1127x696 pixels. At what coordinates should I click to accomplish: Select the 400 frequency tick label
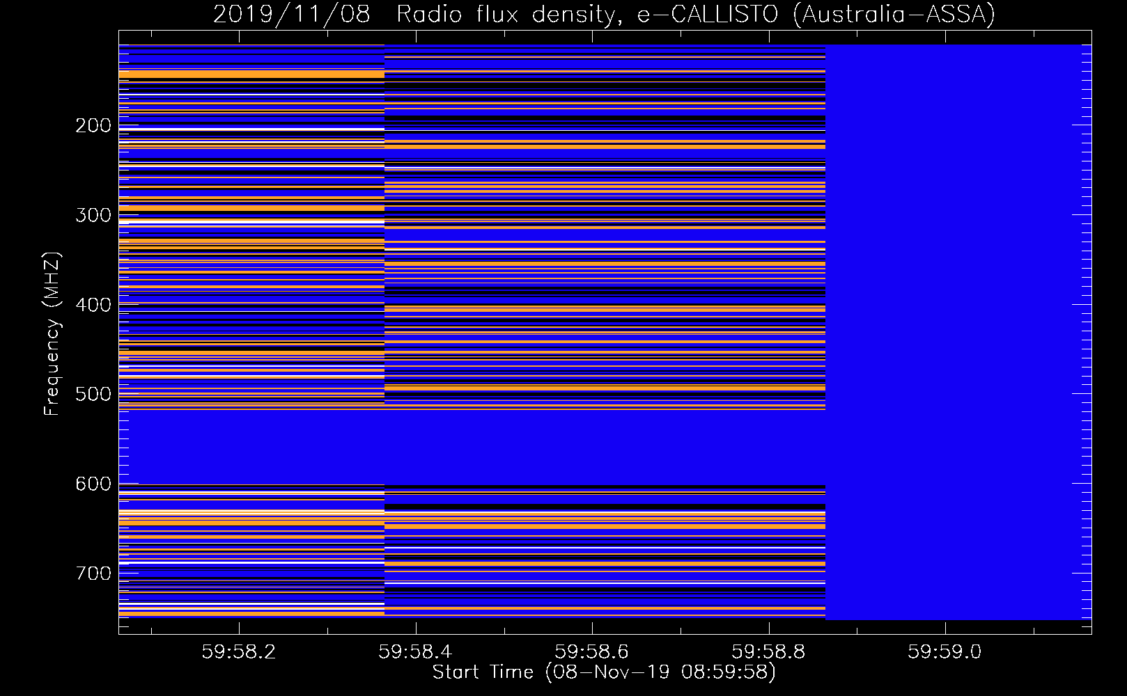93,305
